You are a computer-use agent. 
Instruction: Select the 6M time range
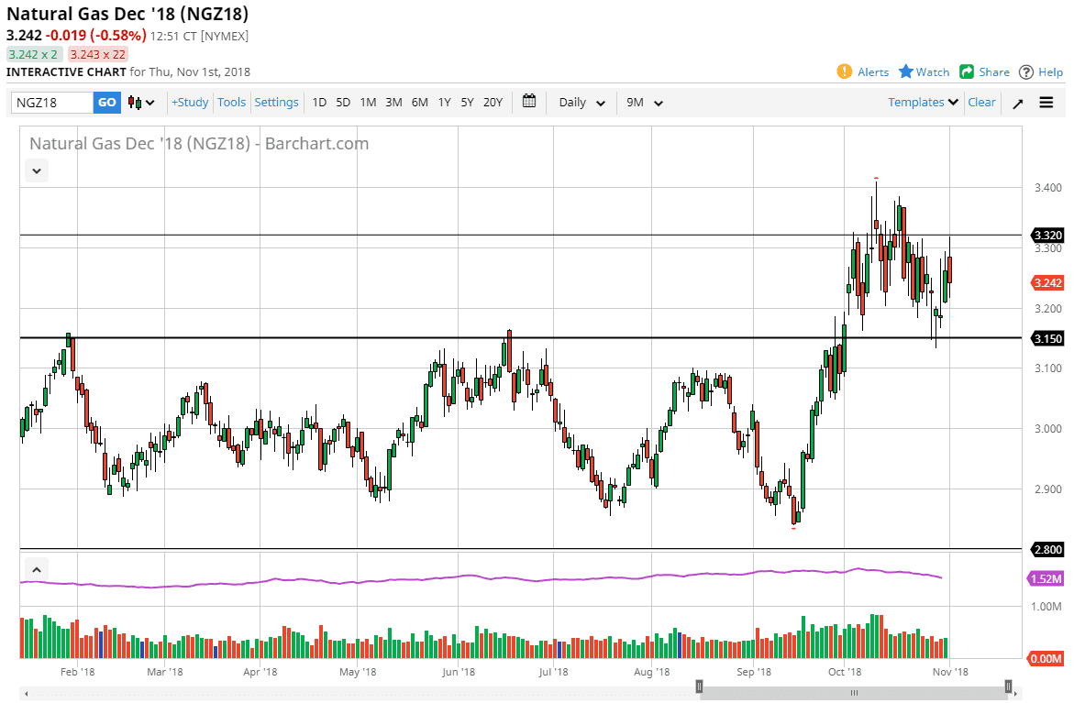(x=420, y=102)
